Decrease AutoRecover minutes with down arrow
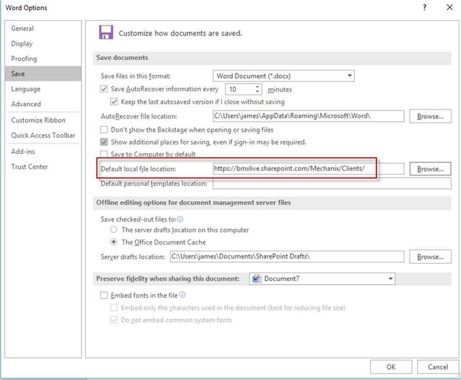 pyautogui.click(x=257, y=92)
